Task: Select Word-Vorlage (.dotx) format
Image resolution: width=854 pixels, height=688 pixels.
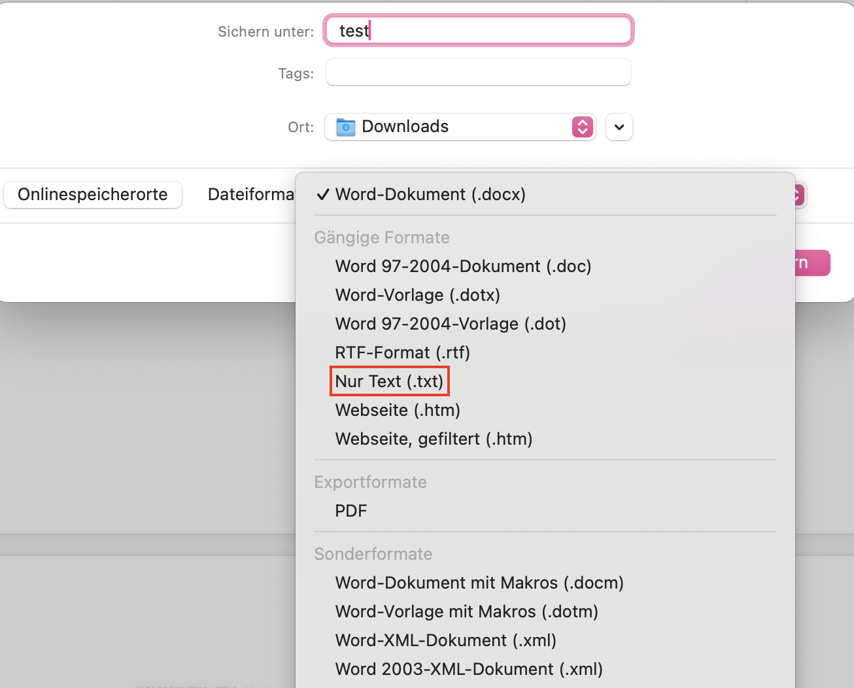Action: [545, 295]
